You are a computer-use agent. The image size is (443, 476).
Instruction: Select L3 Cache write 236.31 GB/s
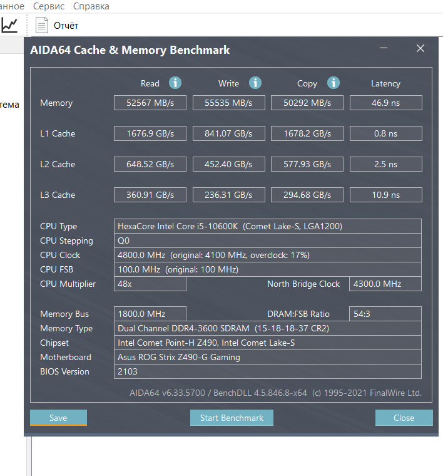(x=228, y=195)
